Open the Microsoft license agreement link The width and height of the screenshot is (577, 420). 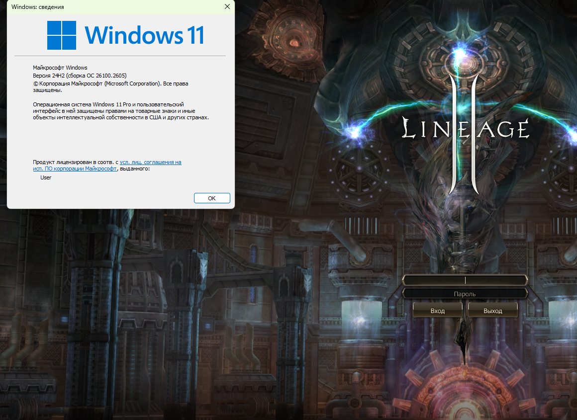tap(150, 162)
